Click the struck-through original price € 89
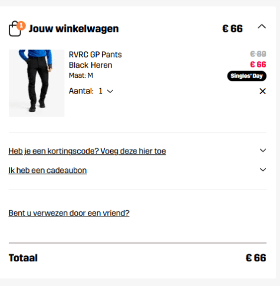This screenshot has width=280, height=286. (x=258, y=54)
